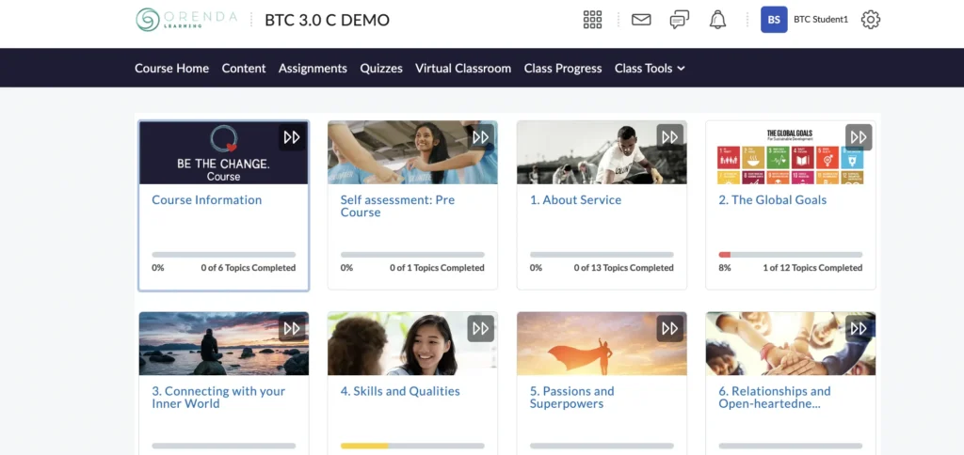Open the Quizzes menu item
The width and height of the screenshot is (964, 455).
(x=381, y=69)
